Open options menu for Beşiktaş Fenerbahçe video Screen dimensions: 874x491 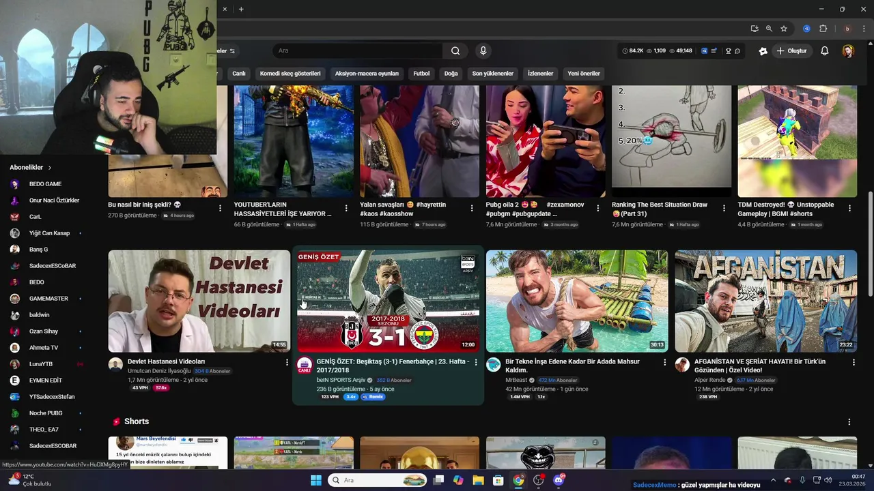click(x=476, y=362)
